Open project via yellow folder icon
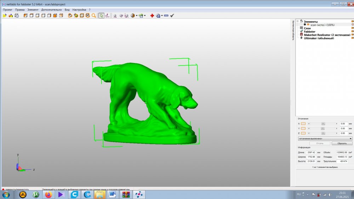Image resolution: width=354 pixels, height=199 pixels. pos(5,16)
